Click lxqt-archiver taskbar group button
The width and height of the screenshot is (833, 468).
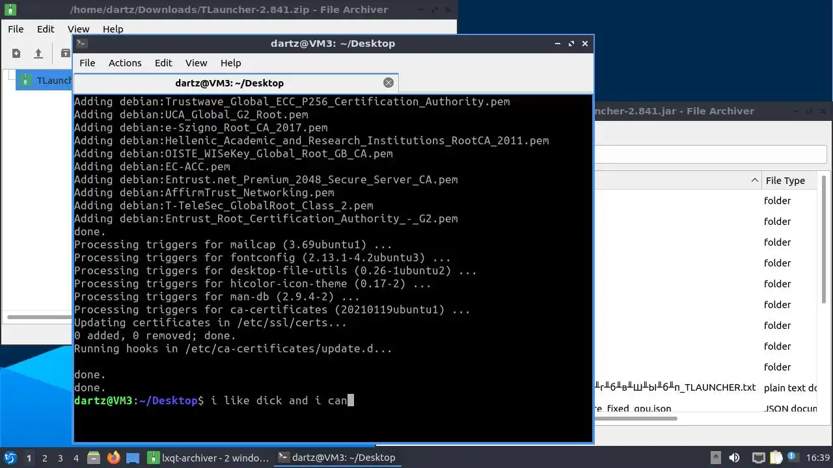pos(208,458)
